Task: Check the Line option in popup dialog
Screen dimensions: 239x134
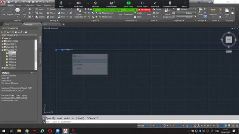Action: tap(75, 61)
